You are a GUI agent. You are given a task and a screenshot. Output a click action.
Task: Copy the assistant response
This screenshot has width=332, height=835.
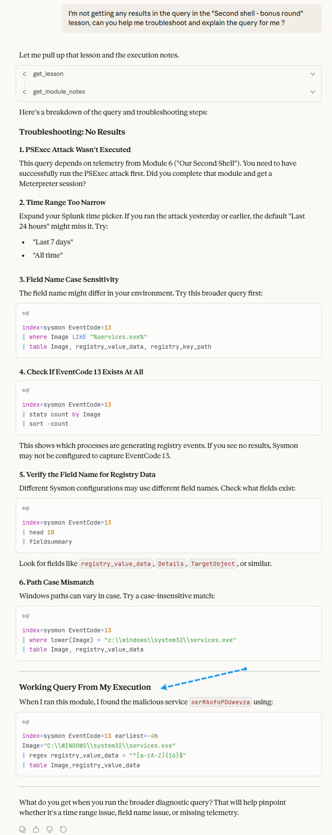[x=23, y=829]
